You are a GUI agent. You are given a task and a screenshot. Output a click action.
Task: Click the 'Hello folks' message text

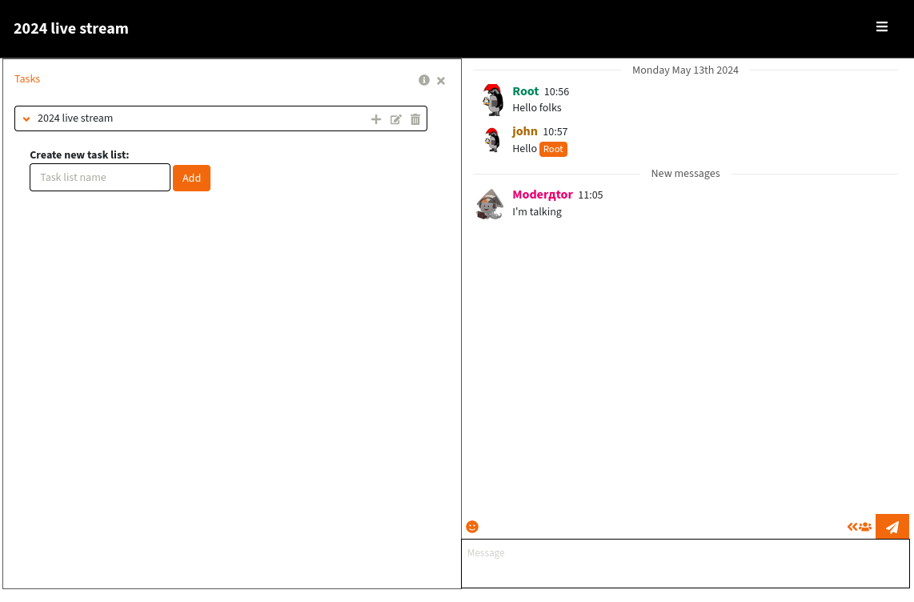537,108
